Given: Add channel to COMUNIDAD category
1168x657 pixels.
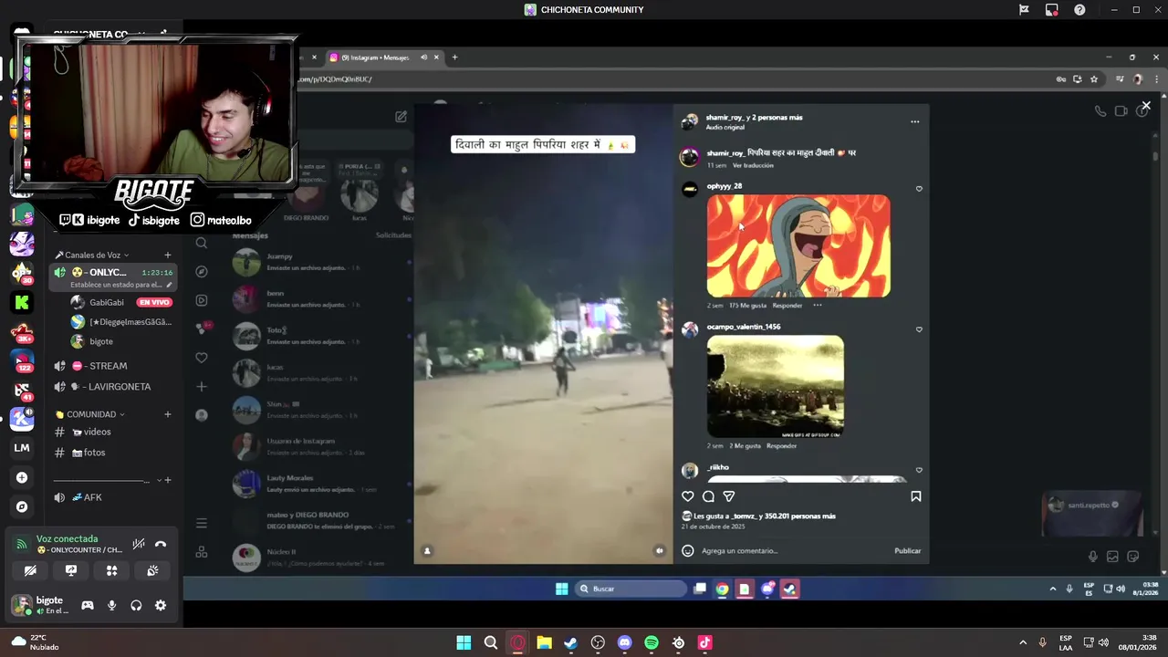Looking at the screenshot, I should (168, 414).
